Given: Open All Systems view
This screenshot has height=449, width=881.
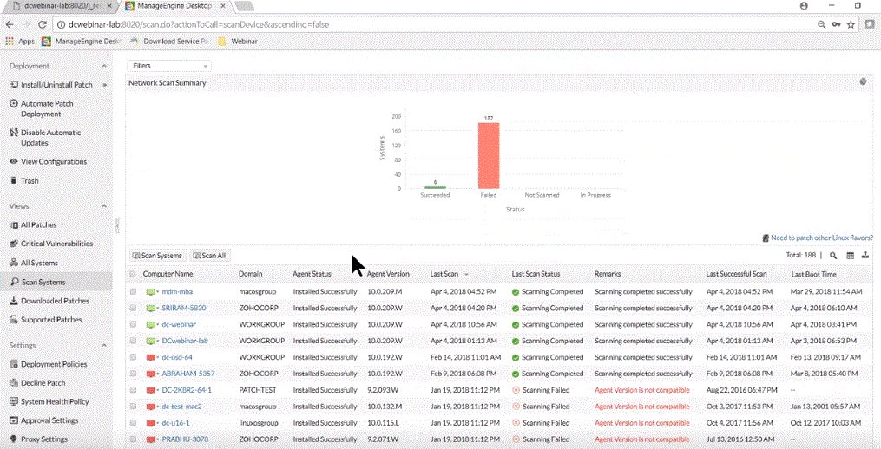Looking at the screenshot, I should click(x=34, y=263).
